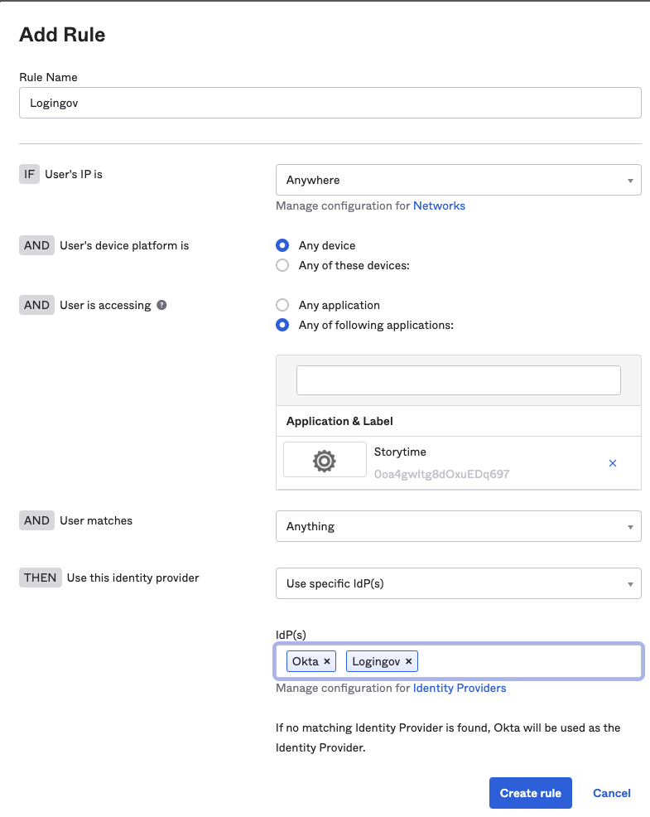
Task: Remove Storytime application with the x icon
Action: 613,463
